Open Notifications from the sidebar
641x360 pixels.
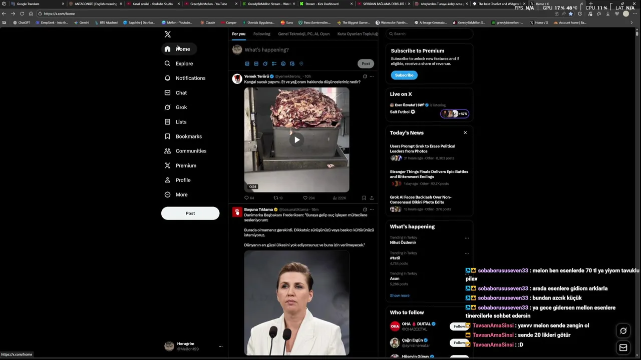(185, 78)
